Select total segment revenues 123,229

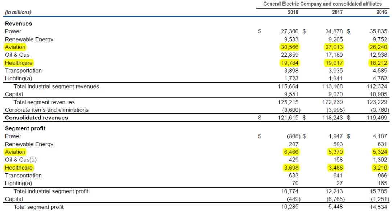[377, 102]
